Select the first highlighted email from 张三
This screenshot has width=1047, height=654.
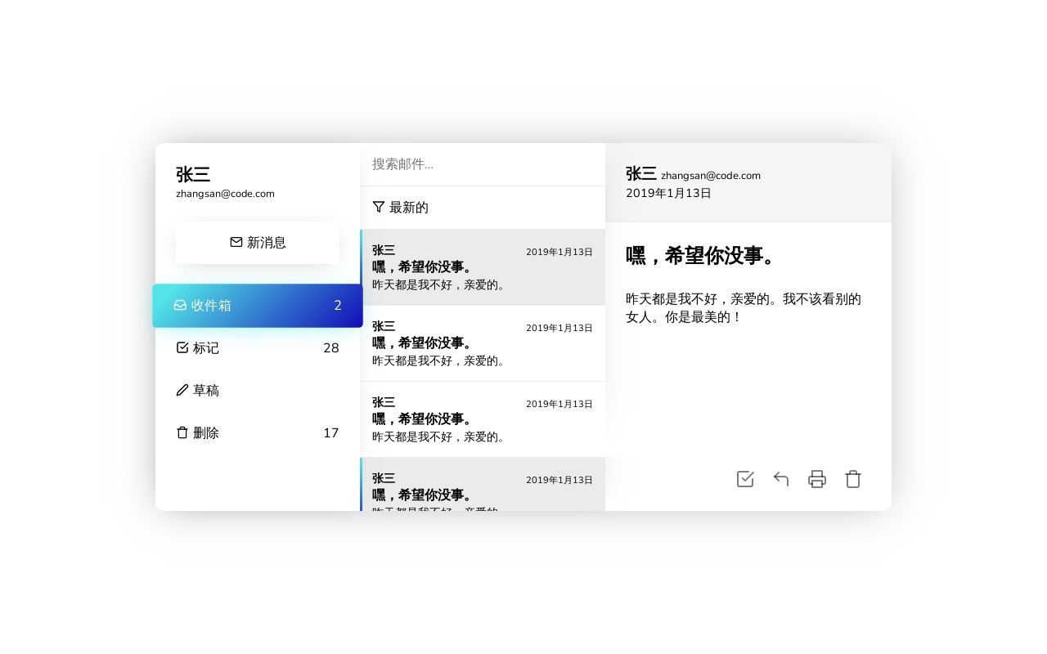coord(483,267)
